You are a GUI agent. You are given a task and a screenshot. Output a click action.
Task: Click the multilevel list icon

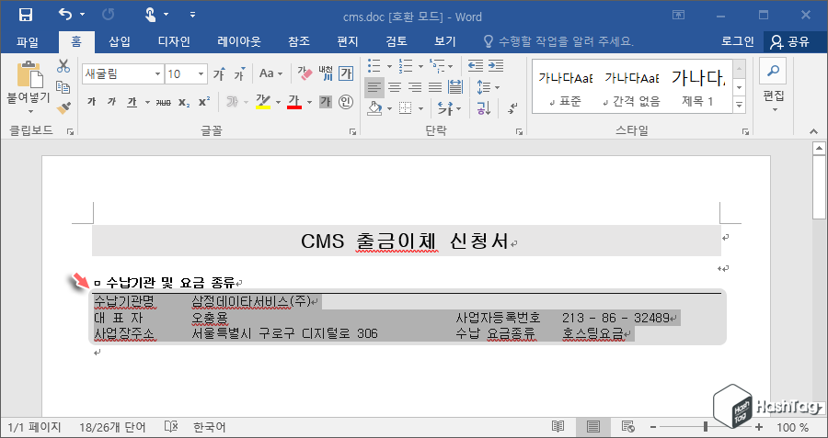point(437,66)
